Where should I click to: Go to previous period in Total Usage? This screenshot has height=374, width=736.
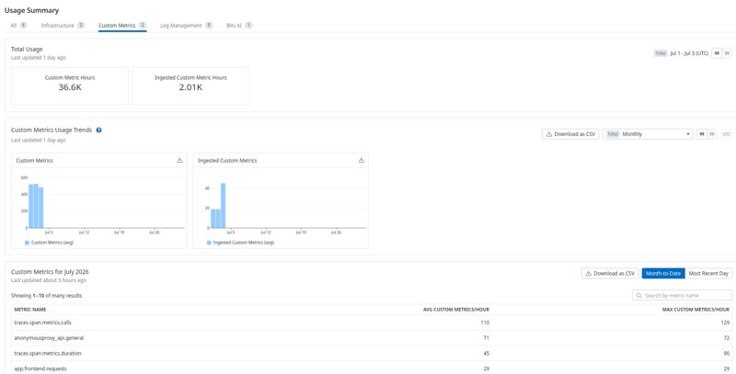pos(717,53)
